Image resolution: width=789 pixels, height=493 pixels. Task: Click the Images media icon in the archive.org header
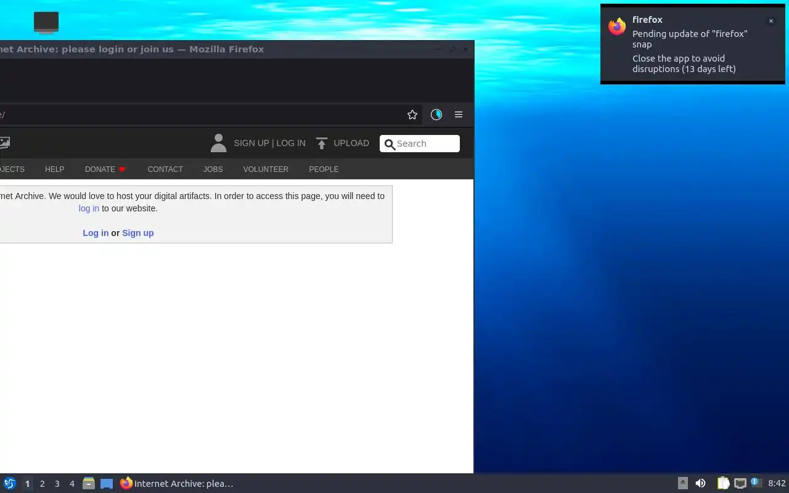[x=4, y=143]
